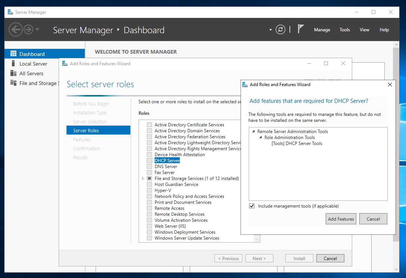Click the forward navigation arrow icon
Image resolution: width=406 pixels, height=278 pixels.
(28, 29)
